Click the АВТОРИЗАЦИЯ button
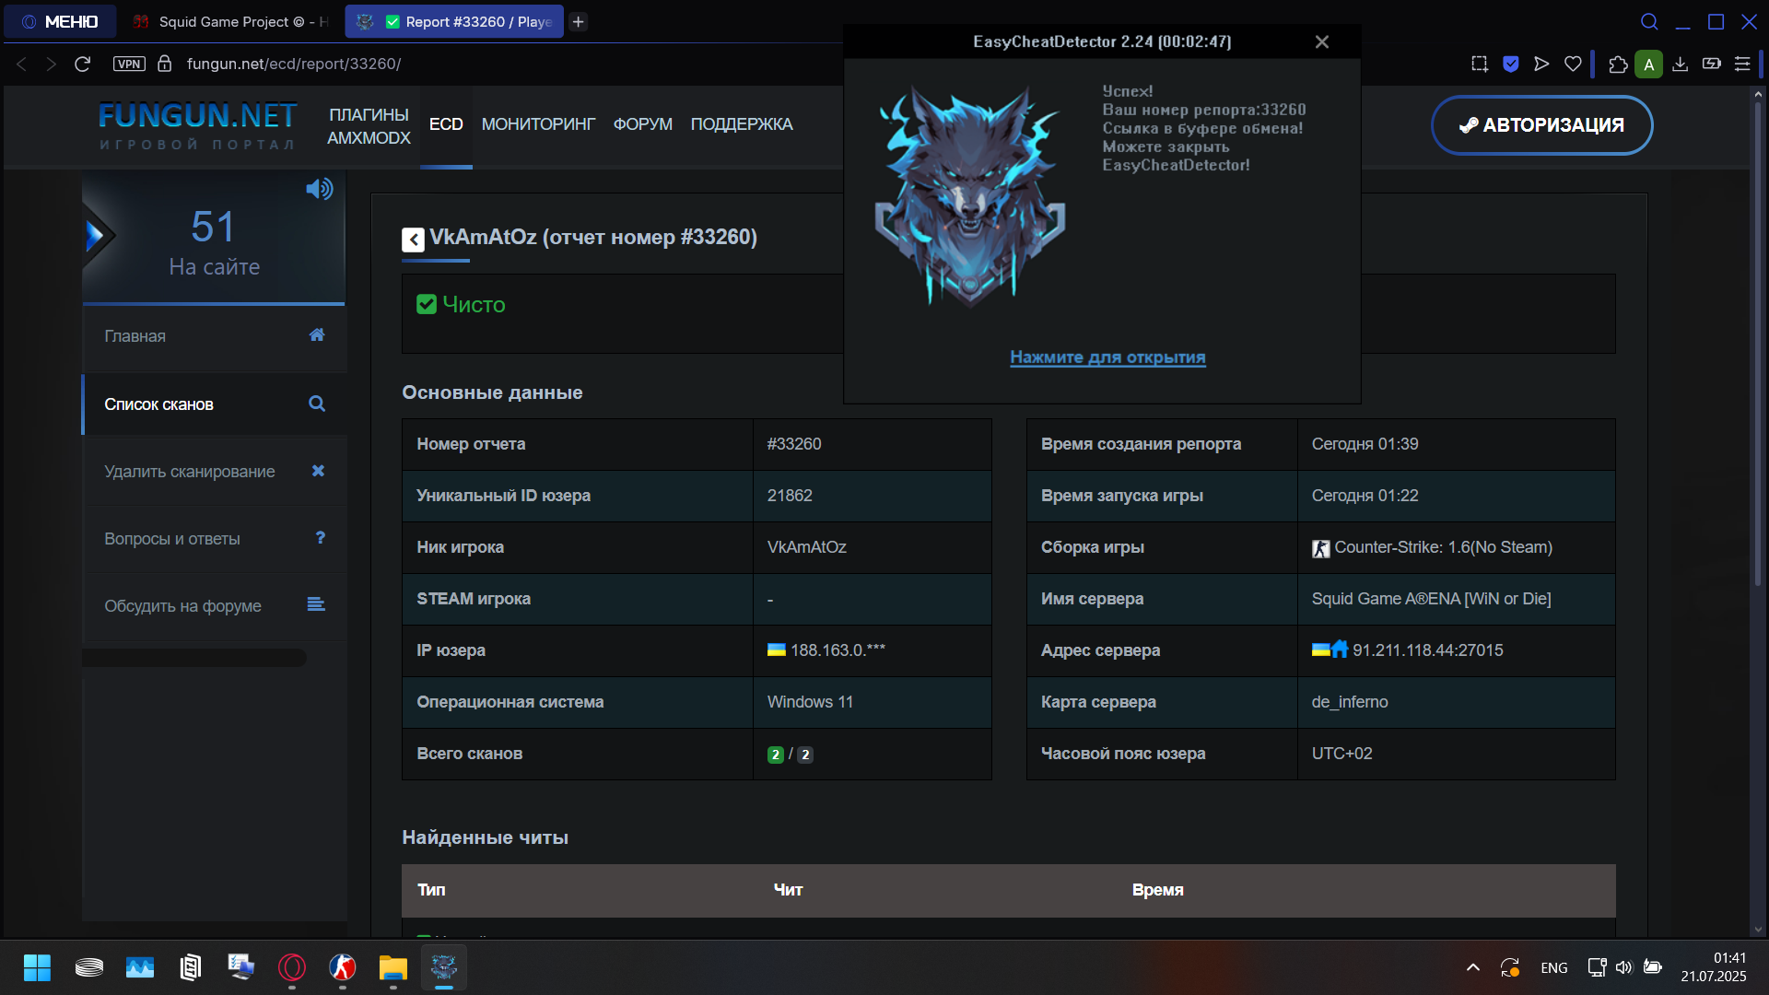 (x=1541, y=125)
